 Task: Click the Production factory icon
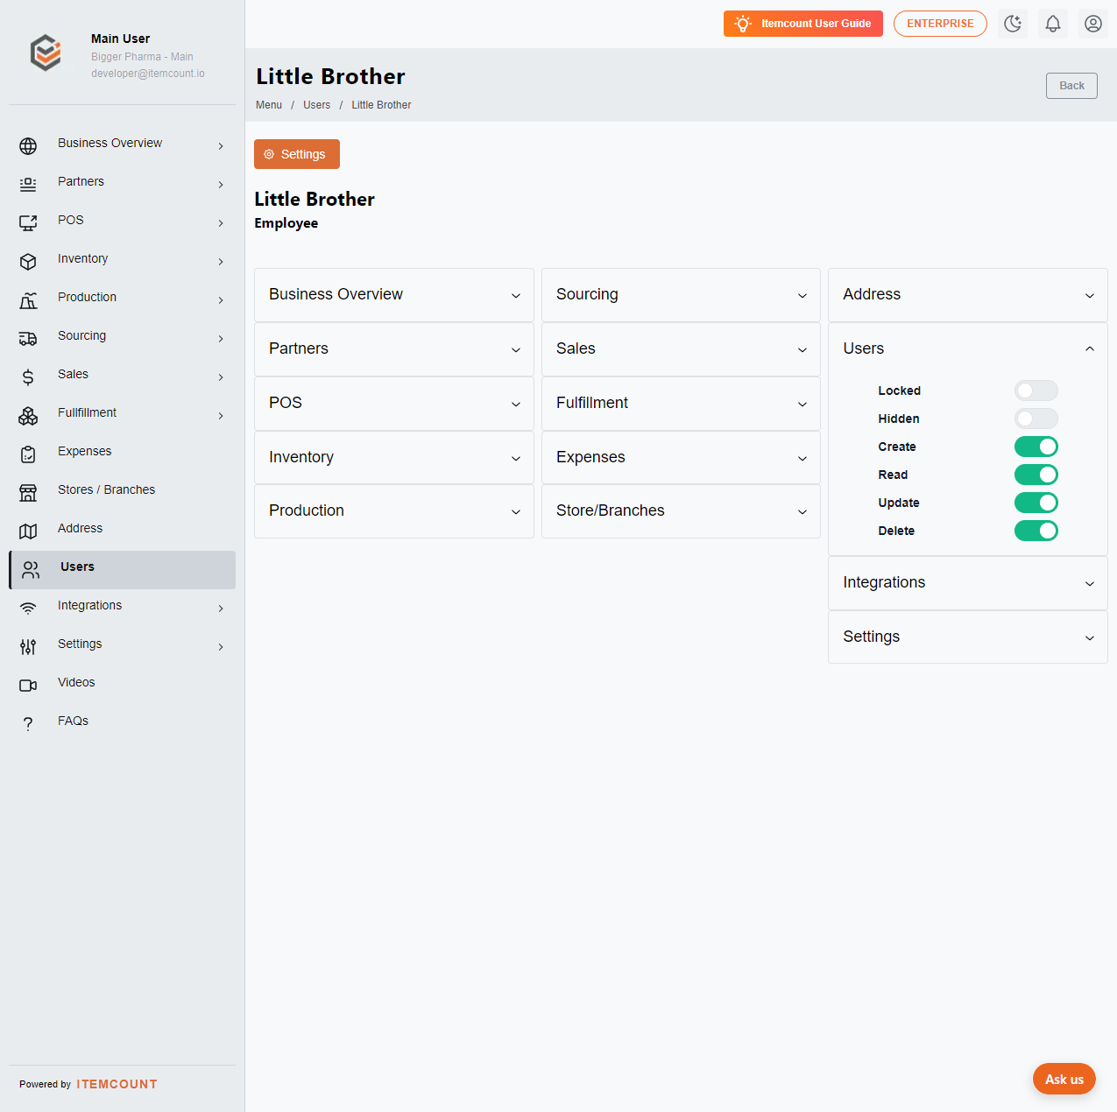(x=28, y=300)
